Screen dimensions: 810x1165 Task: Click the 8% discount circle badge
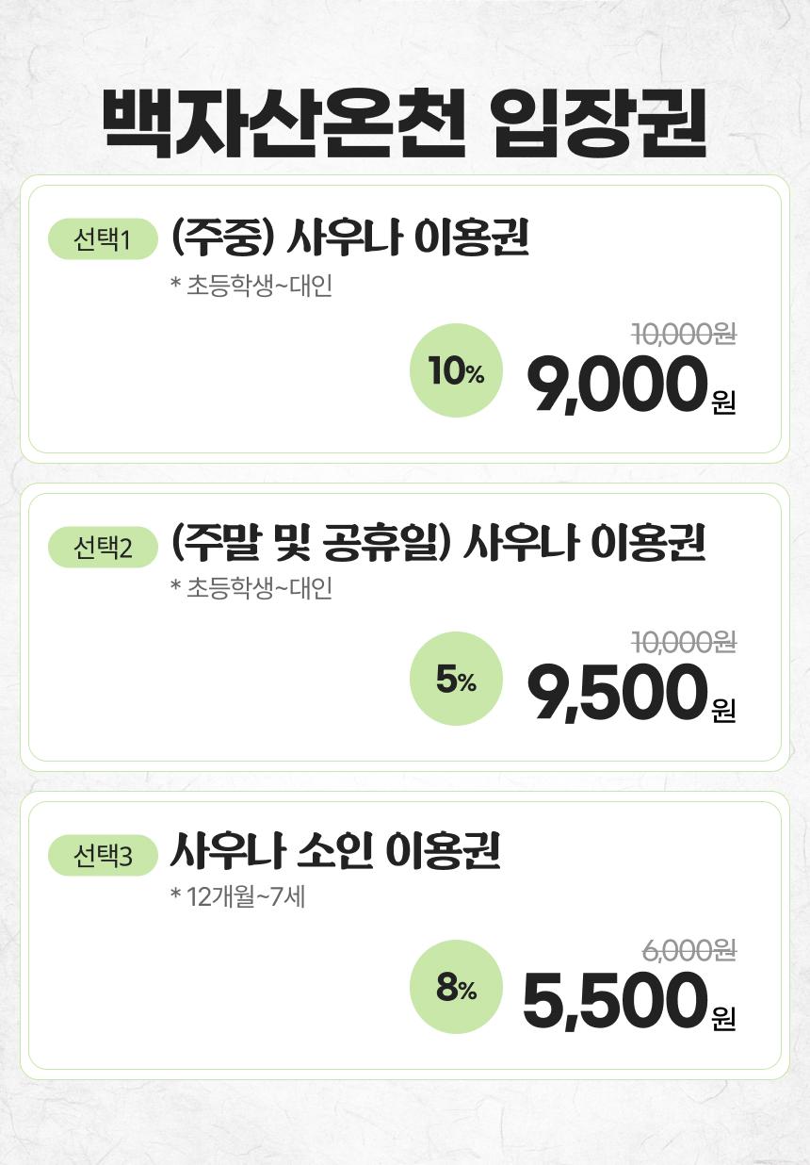456,987
